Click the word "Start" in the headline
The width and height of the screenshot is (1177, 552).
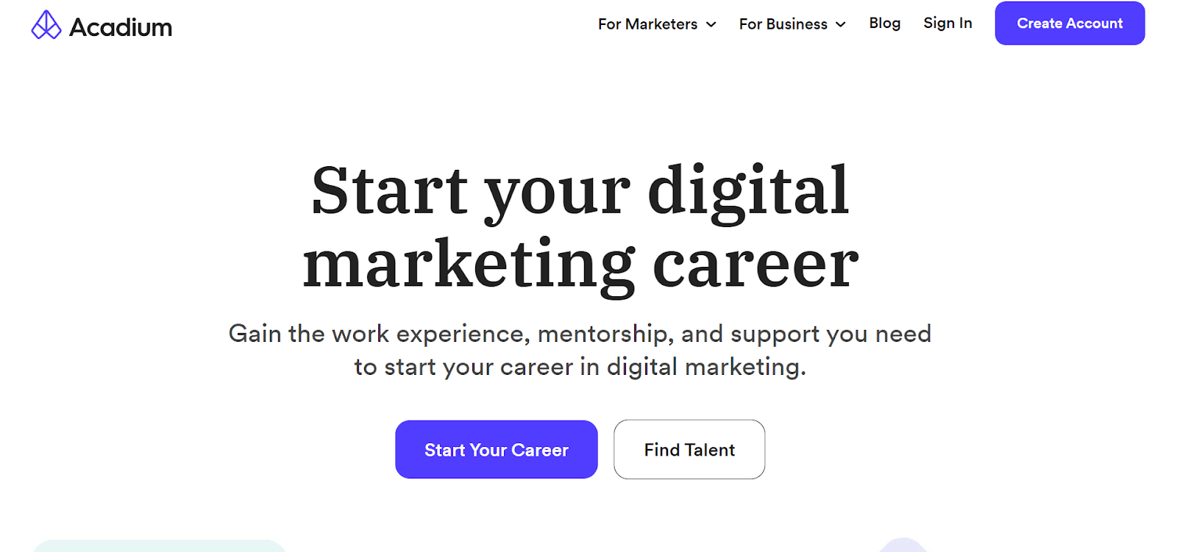coord(389,191)
